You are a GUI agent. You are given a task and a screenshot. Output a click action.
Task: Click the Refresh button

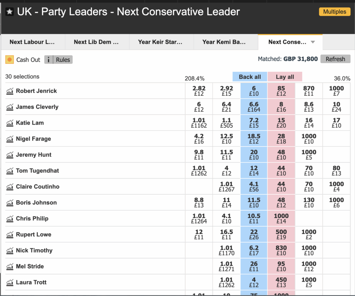(x=335, y=59)
